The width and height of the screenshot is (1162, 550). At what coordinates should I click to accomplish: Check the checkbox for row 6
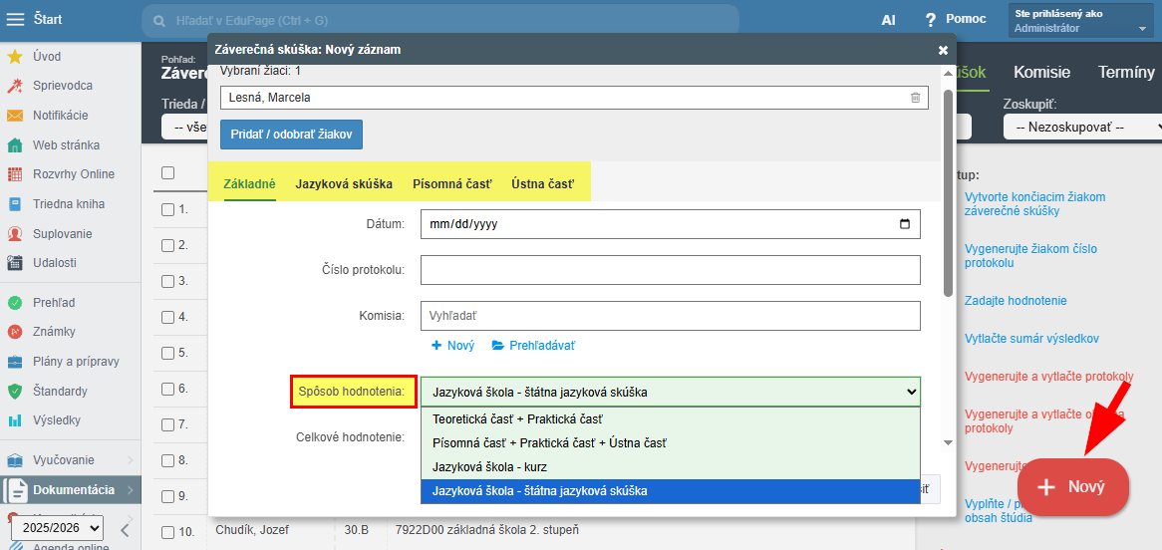[167, 389]
